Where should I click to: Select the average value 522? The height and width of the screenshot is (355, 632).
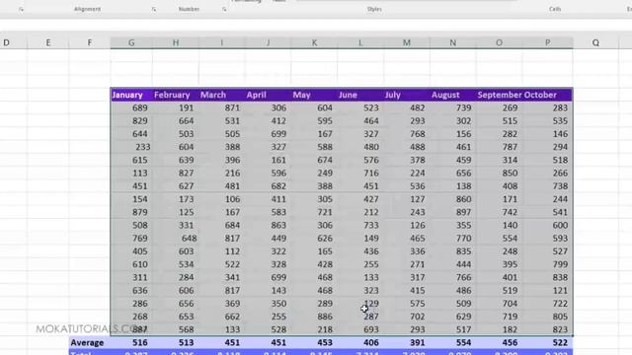[547, 343]
